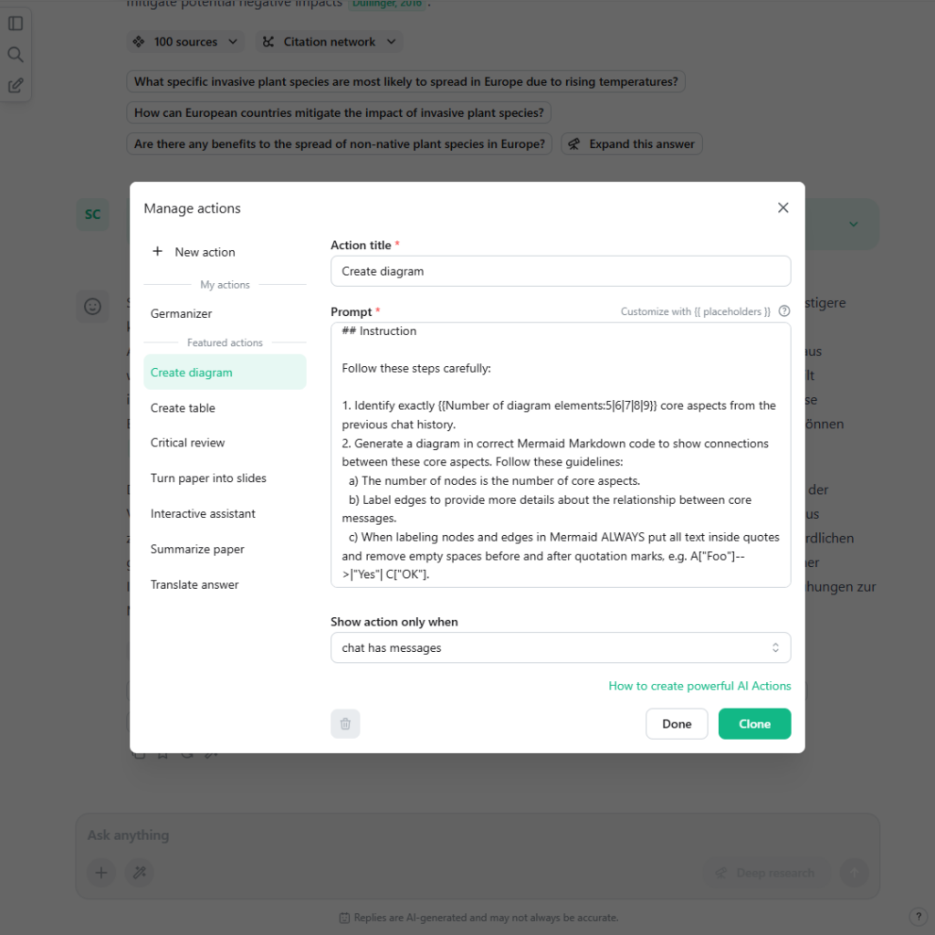Click the Done button
935x935 pixels.
tap(677, 723)
